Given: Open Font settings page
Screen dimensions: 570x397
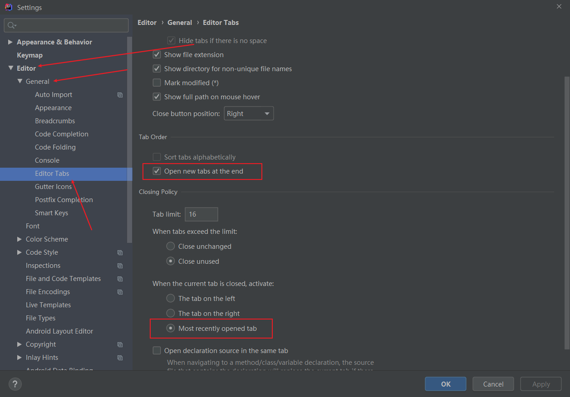Looking at the screenshot, I should pyautogui.click(x=33, y=226).
